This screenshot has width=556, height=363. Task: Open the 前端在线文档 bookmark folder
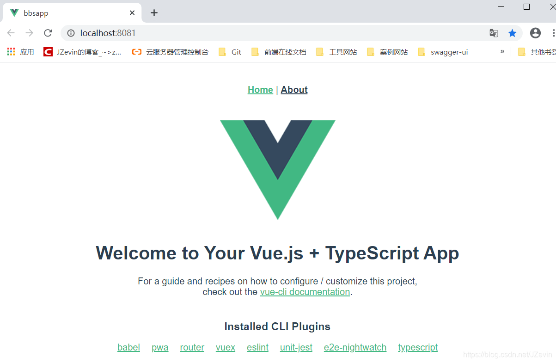tap(279, 52)
